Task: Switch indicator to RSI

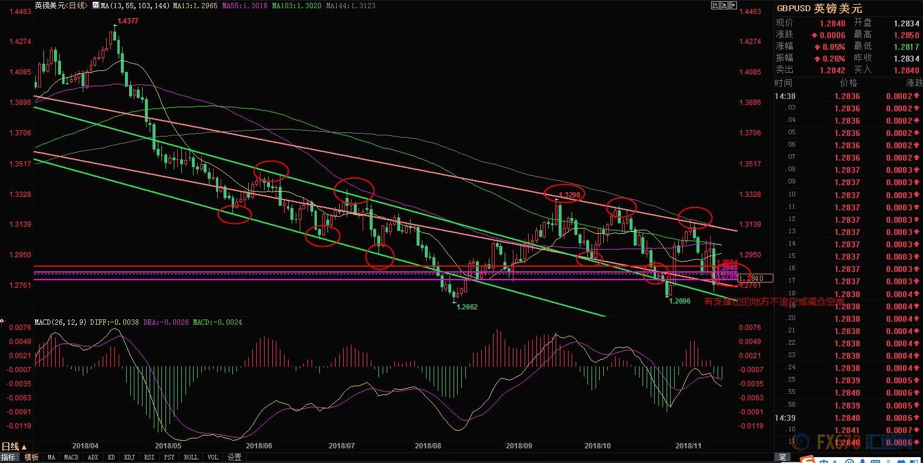Action: click(x=150, y=457)
